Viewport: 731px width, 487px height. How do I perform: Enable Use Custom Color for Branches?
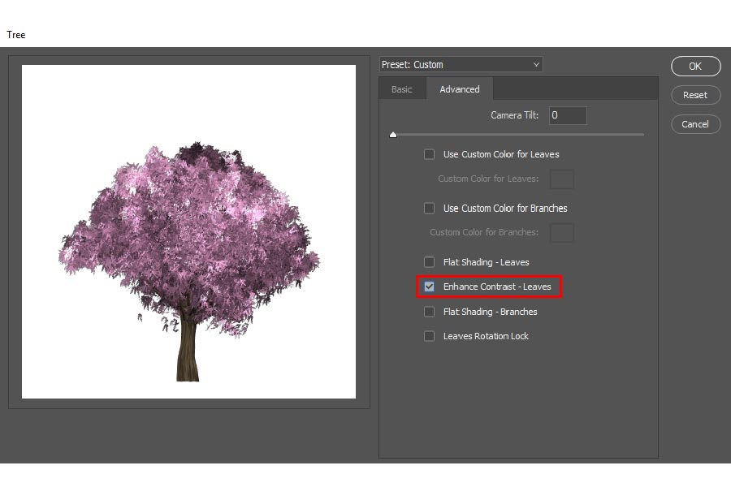(429, 209)
